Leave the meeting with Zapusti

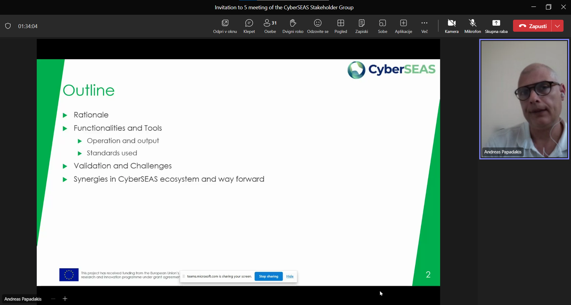click(x=532, y=26)
